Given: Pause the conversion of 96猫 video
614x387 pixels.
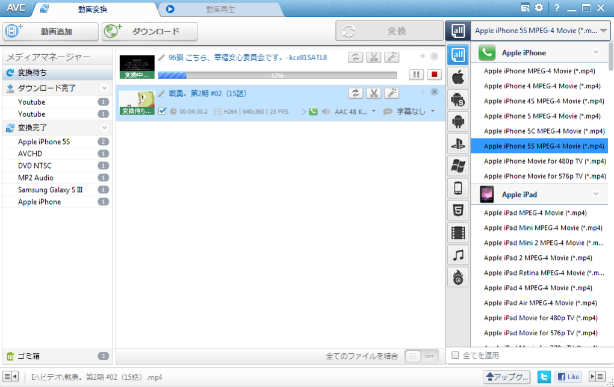Looking at the screenshot, I should (x=416, y=75).
